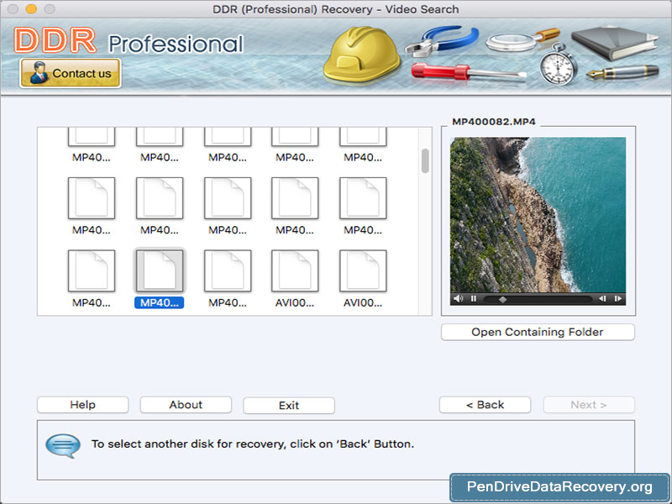Open Containing Folder for the recovered video
This screenshot has height=504, width=672.
[537, 332]
